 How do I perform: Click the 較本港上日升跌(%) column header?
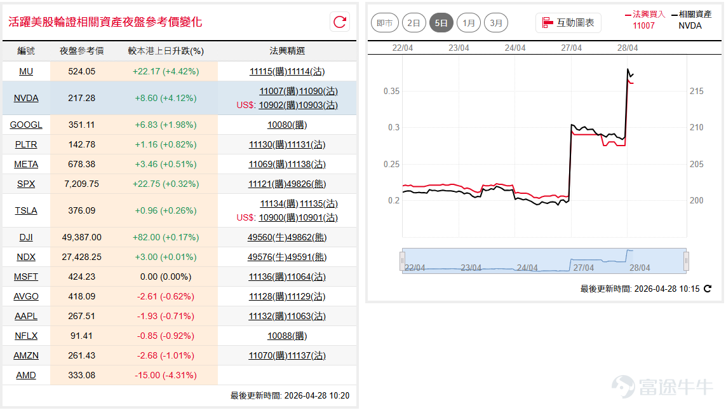tap(166, 51)
